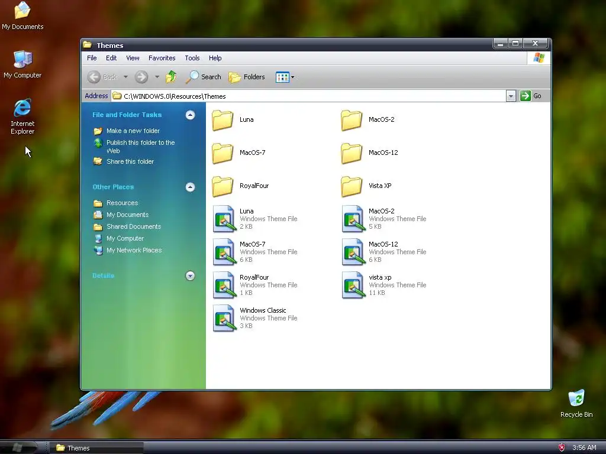Open the Edit menu
Screen dimensions: 606x454
click(111, 58)
